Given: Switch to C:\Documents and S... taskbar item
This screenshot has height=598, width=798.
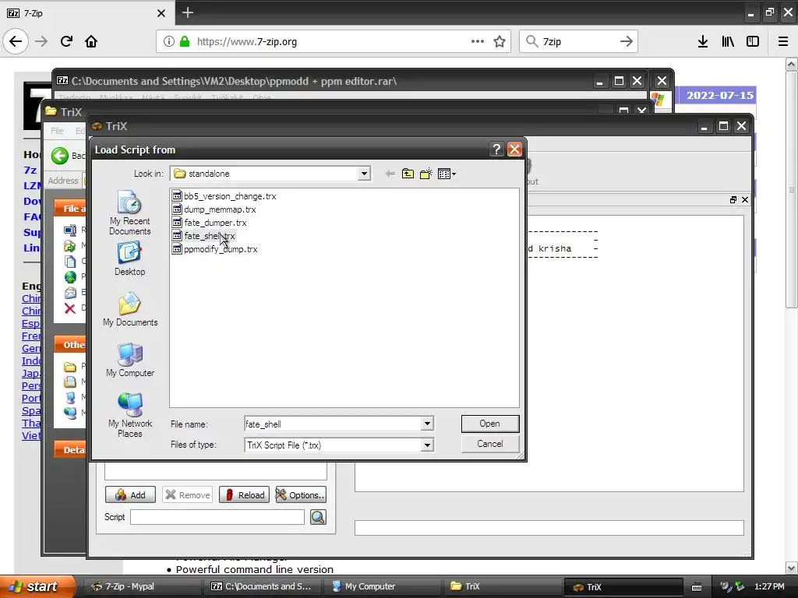Looking at the screenshot, I should 262,586.
